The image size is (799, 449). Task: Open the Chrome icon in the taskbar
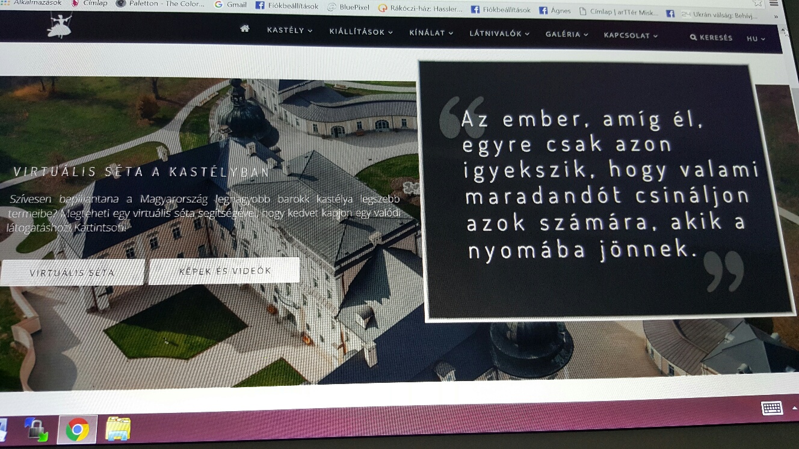(x=77, y=429)
